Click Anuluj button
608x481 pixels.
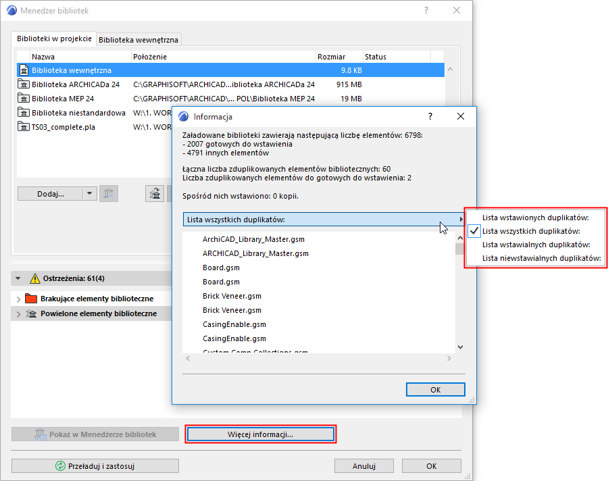pyautogui.click(x=364, y=466)
